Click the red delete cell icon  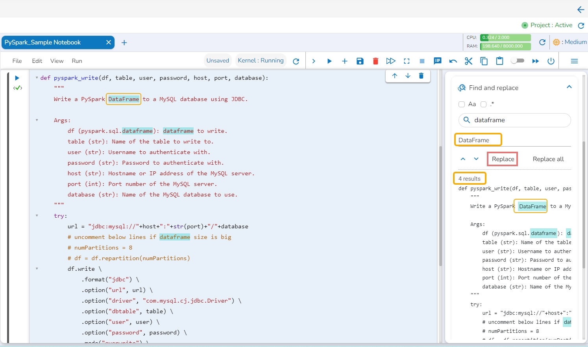point(375,61)
